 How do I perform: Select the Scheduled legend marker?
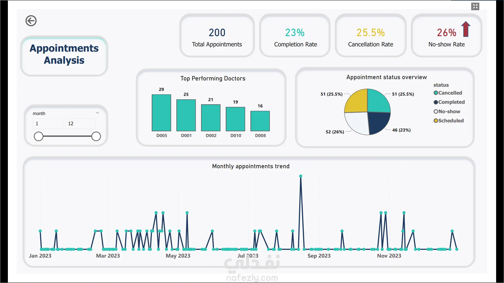pos(436,121)
